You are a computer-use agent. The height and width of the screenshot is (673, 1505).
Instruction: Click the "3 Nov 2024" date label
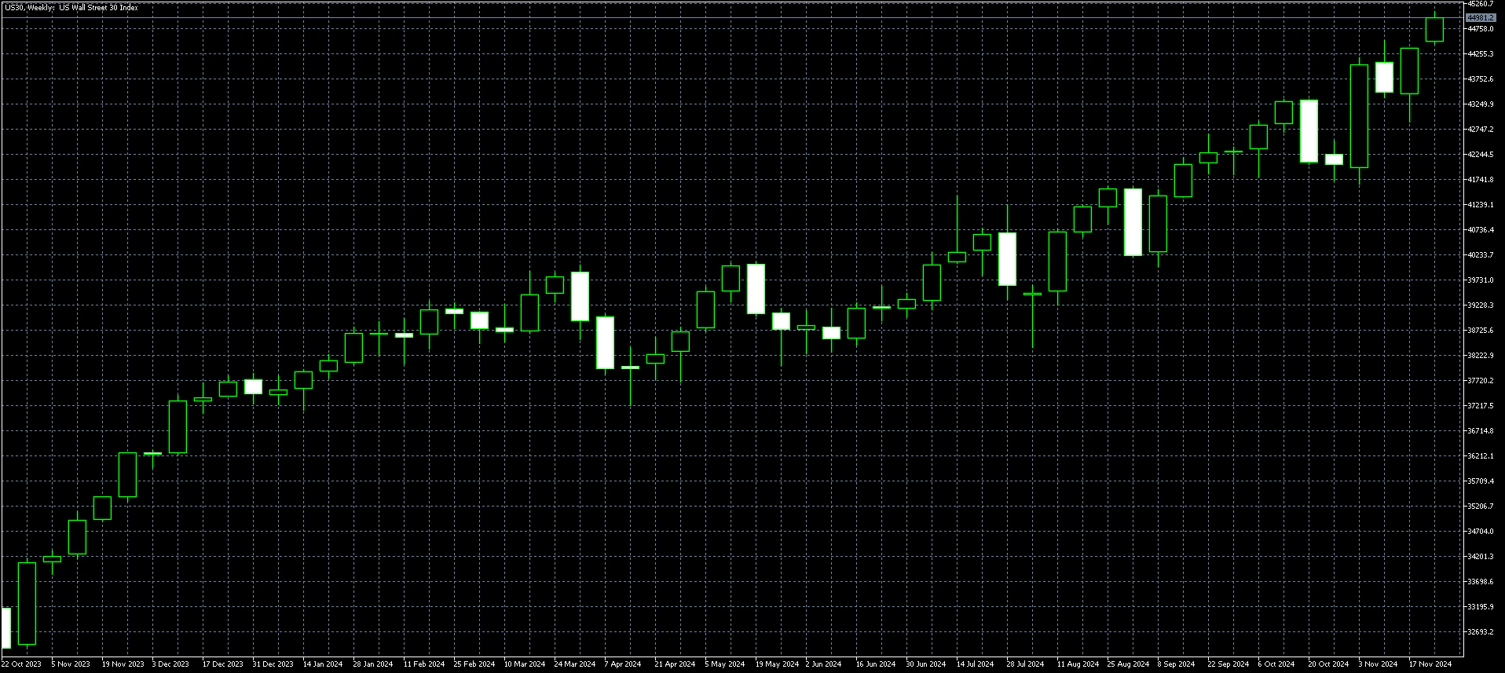click(1378, 664)
